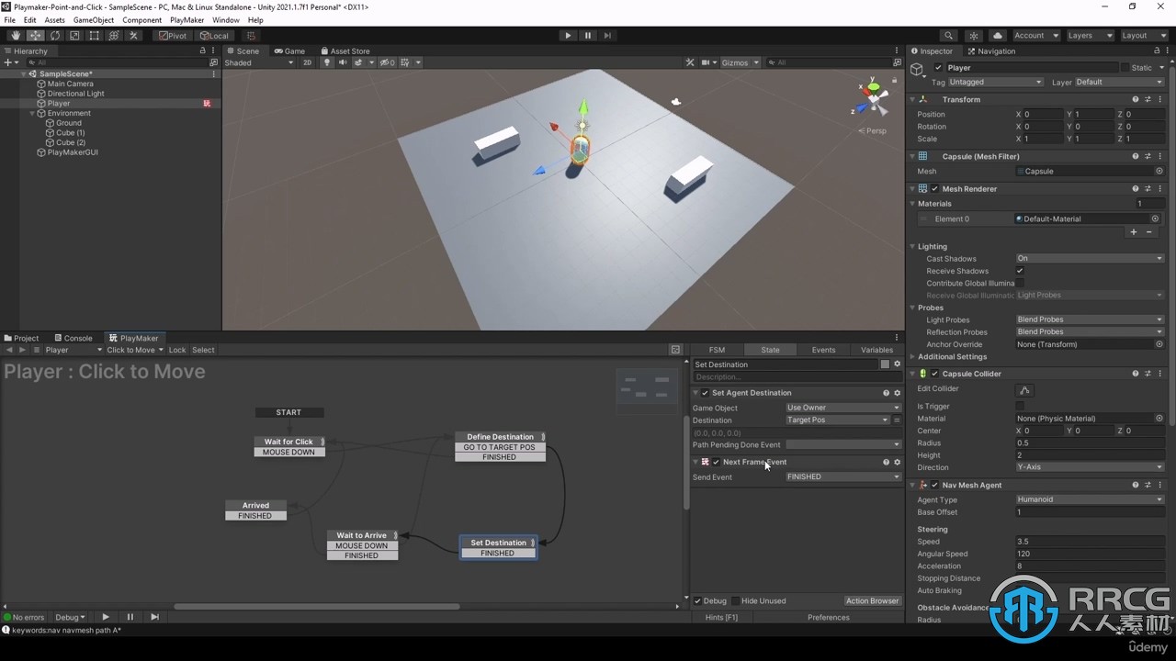Open the Tag Untagged dropdown
This screenshot has height=661, width=1176.
[995, 82]
